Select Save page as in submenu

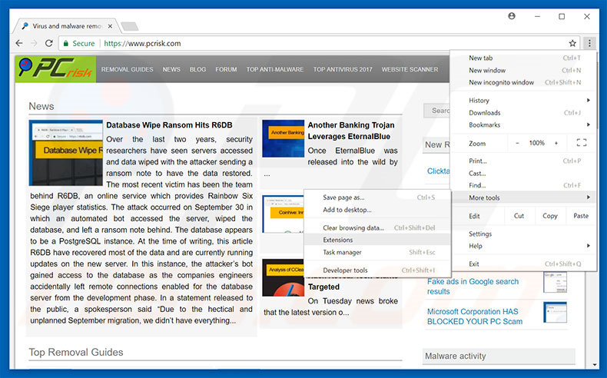[x=377, y=197]
